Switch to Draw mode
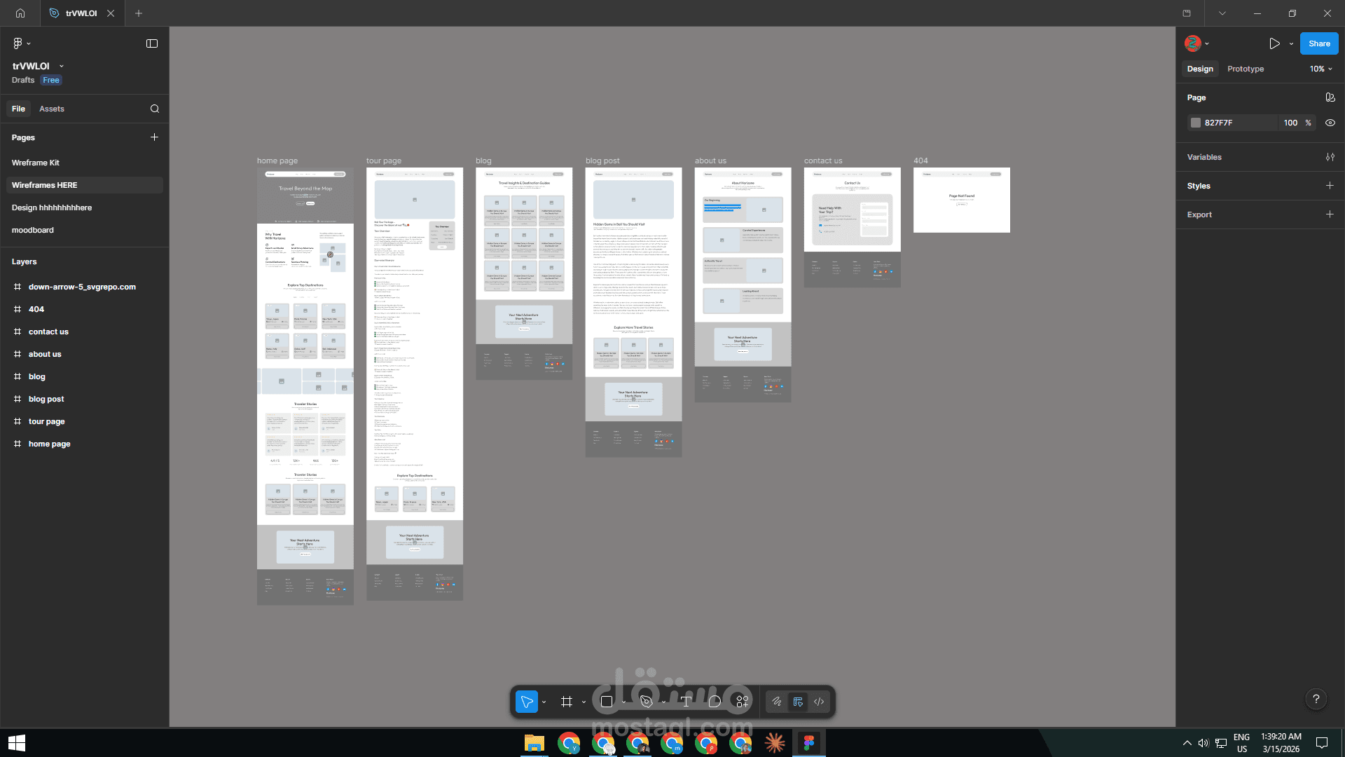 (x=776, y=702)
